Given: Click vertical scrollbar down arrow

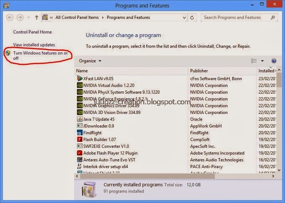Looking at the screenshot, I should [279, 170].
